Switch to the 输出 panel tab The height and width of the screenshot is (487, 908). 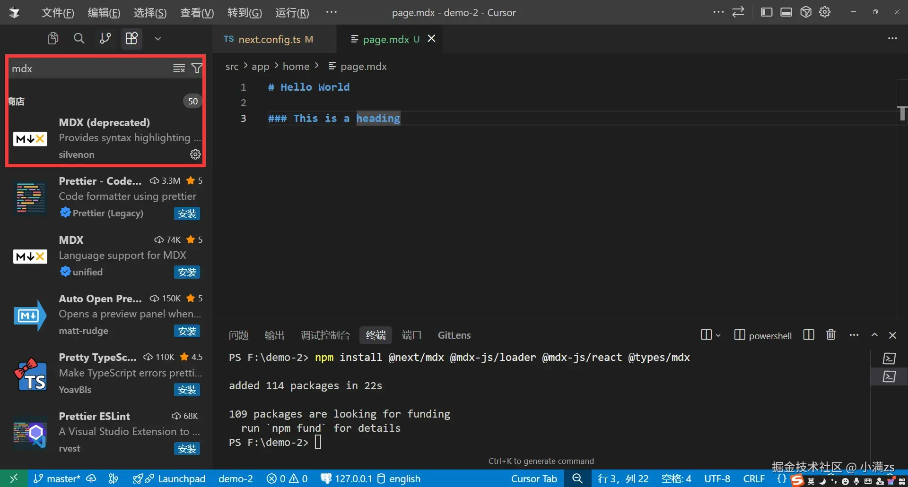[274, 335]
